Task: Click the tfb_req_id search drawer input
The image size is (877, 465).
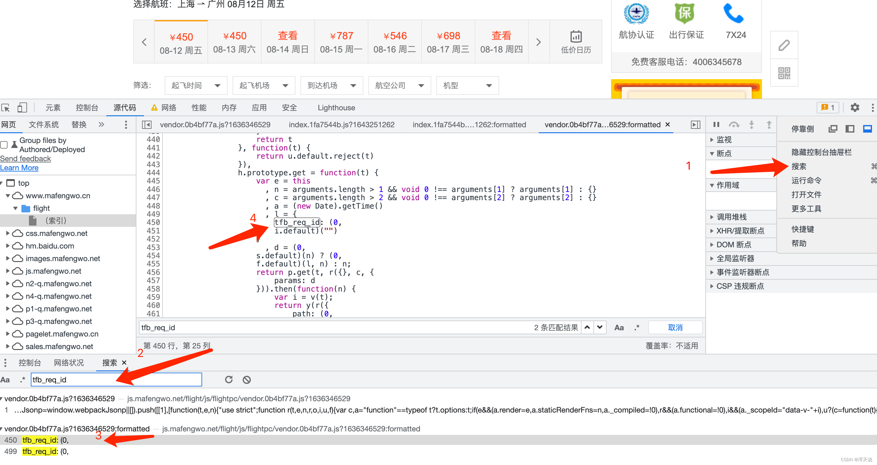Action: click(116, 380)
